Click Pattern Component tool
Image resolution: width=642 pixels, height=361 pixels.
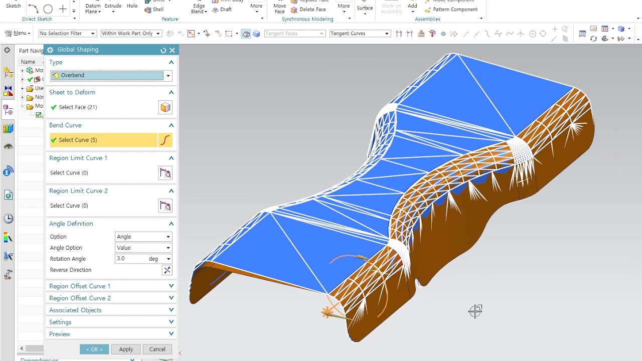451,10
